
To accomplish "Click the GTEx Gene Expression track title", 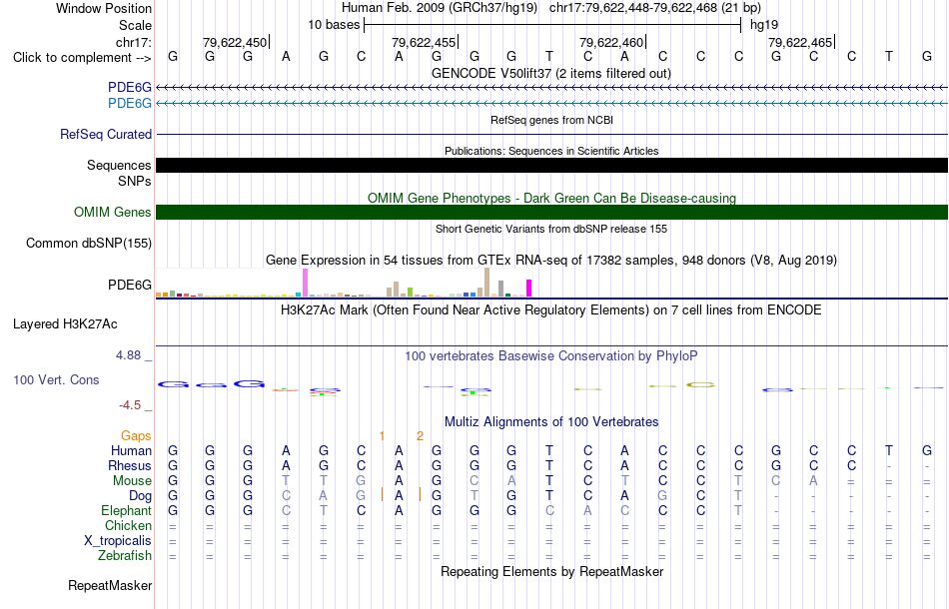I will tap(550, 260).
